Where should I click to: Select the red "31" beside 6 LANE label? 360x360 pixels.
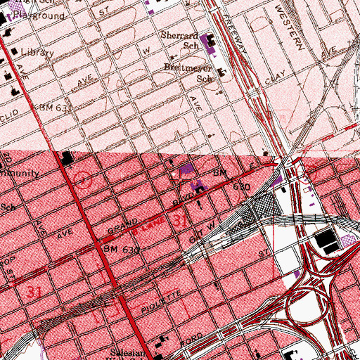click(181, 221)
